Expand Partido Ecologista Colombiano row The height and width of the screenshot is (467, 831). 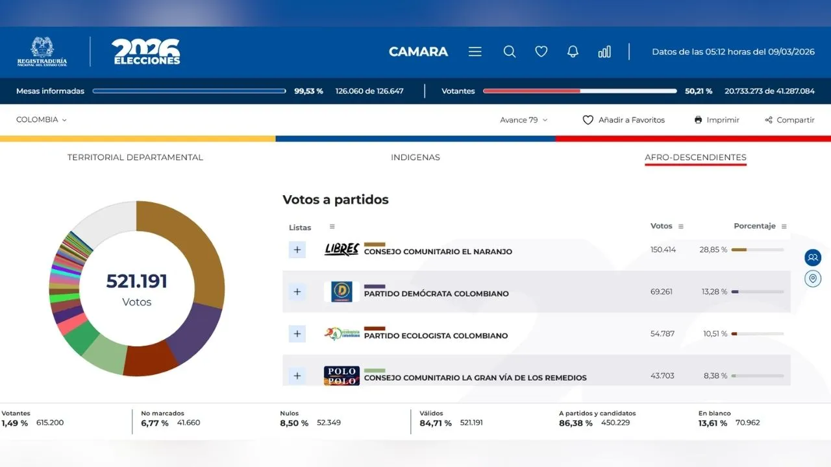tap(297, 334)
